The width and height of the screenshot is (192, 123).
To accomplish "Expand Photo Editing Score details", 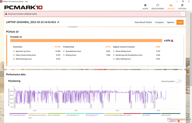I will click(114, 51).
